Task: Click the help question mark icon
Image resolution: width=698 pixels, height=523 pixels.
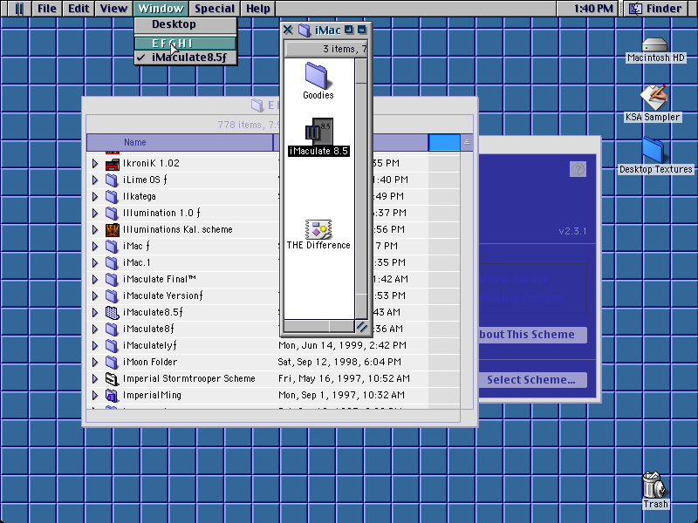Action: (578, 169)
